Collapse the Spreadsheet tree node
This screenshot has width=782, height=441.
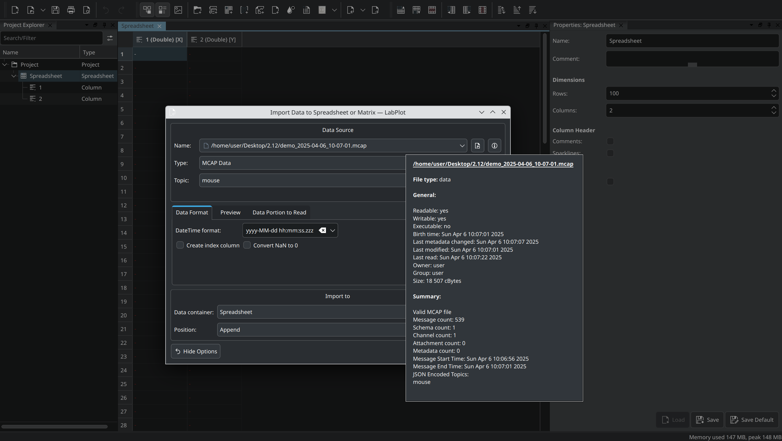click(x=14, y=76)
